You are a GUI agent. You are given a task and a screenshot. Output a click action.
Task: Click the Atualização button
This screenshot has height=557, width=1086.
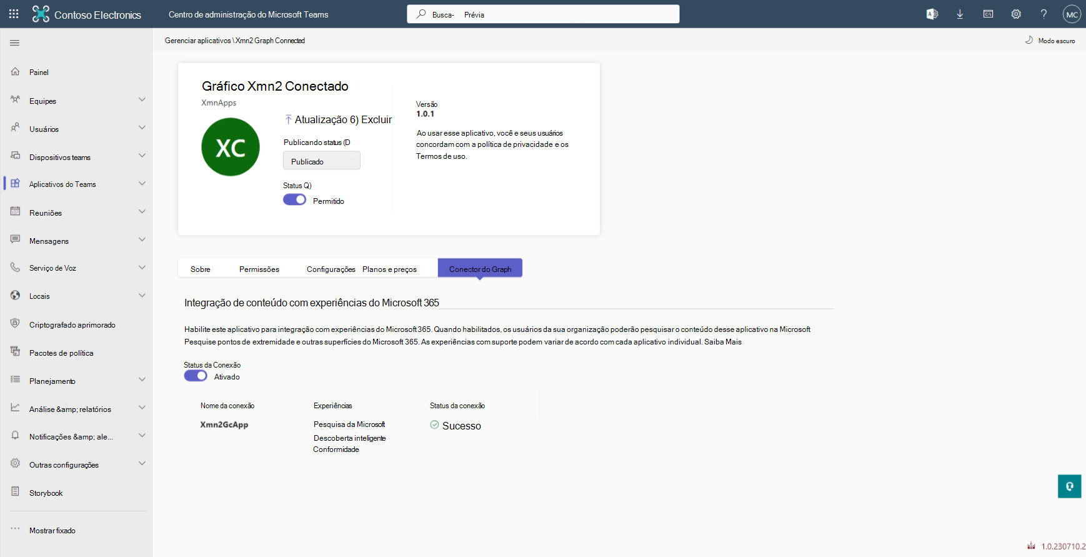pos(317,119)
